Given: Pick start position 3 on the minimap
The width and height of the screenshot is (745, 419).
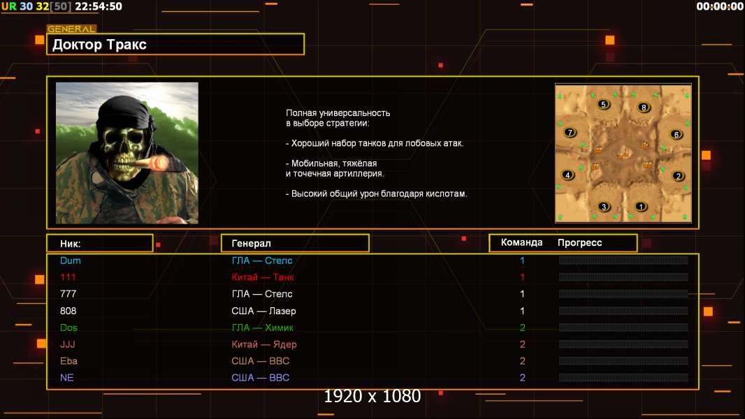Looking at the screenshot, I should point(604,207).
